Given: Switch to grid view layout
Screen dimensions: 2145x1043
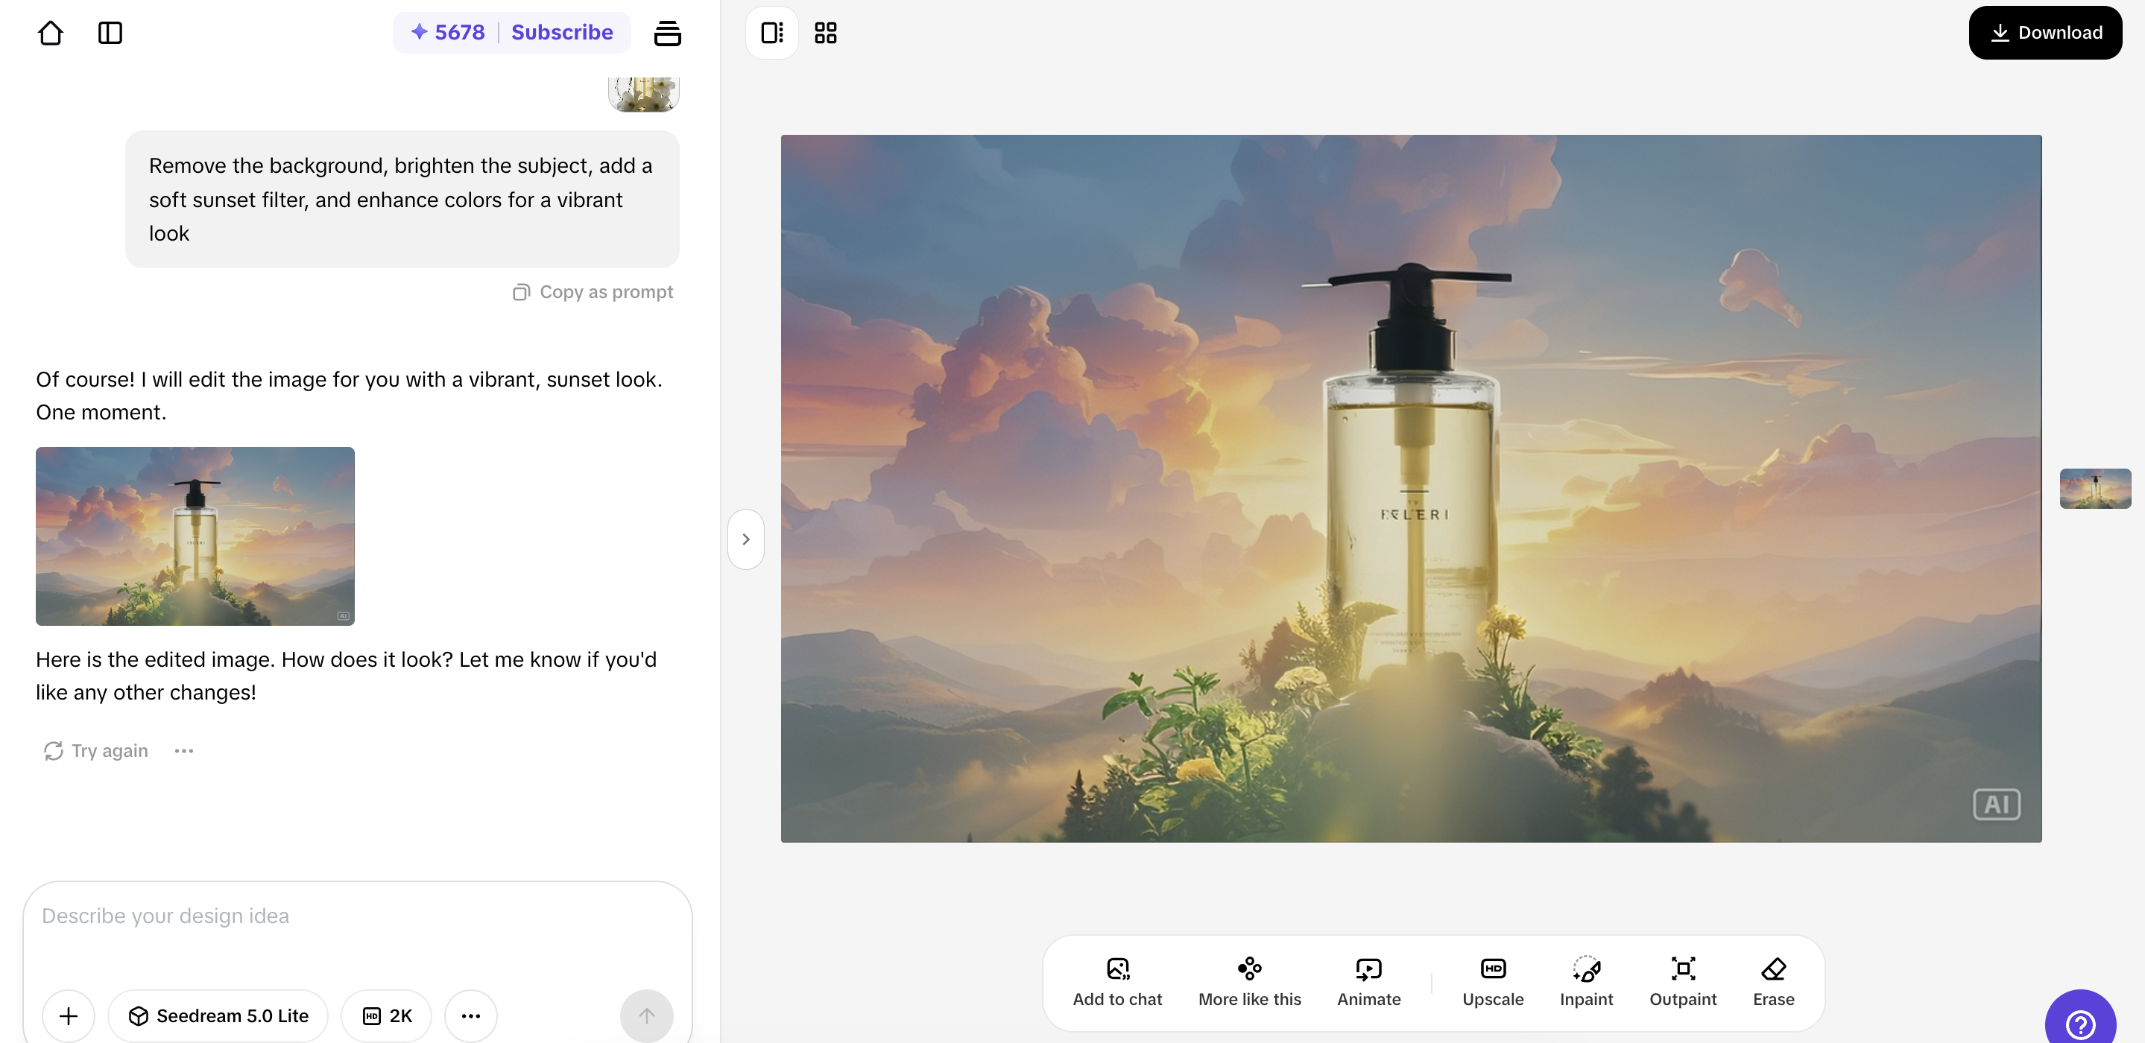Looking at the screenshot, I should pyautogui.click(x=825, y=33).
